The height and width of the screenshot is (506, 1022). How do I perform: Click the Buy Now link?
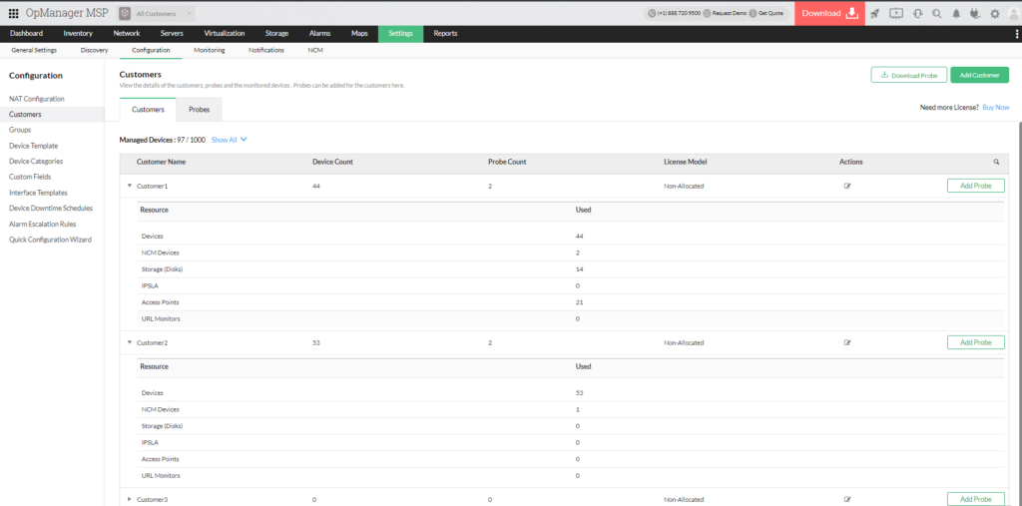click(x=995, y=107)
